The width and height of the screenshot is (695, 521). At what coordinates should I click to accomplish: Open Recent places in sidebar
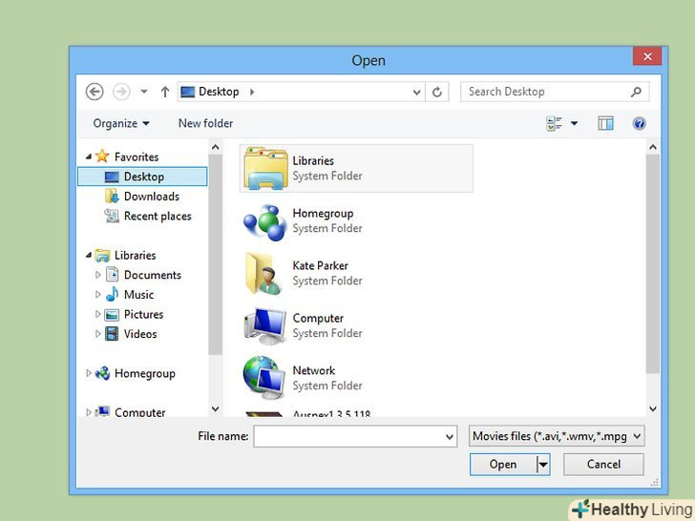point(158,217)
